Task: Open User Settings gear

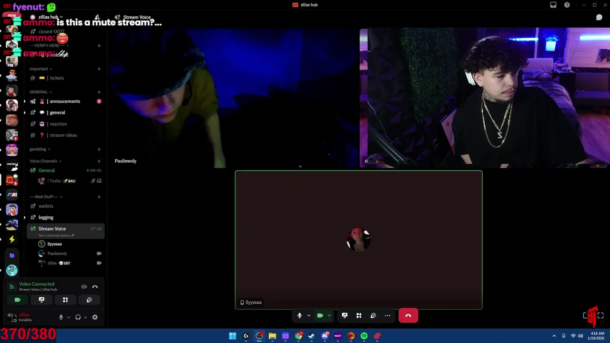Action: [95, 317]
